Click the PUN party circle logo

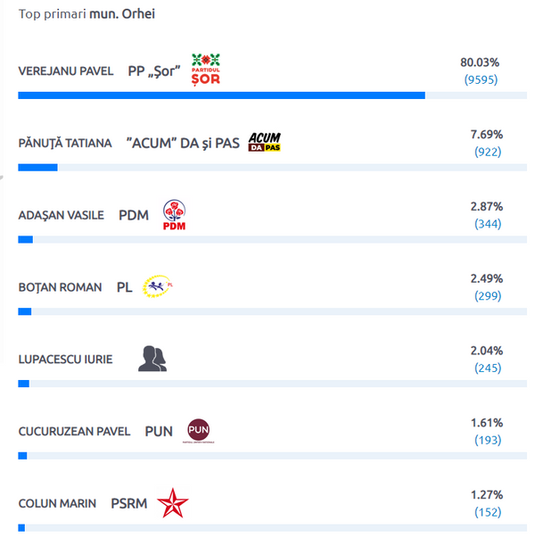point(199,431)
